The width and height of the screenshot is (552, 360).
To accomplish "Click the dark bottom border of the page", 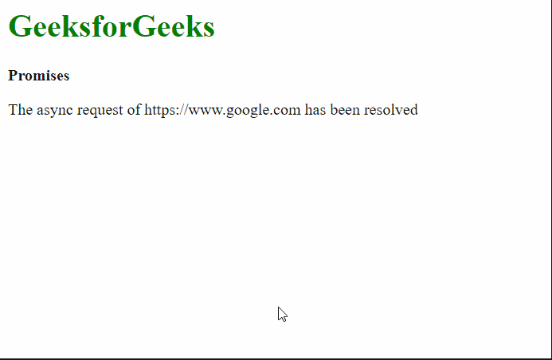I will pyautogui.click(x=276, y=359).
